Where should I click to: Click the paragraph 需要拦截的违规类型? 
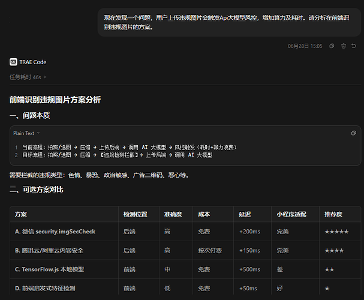point(100,175)
